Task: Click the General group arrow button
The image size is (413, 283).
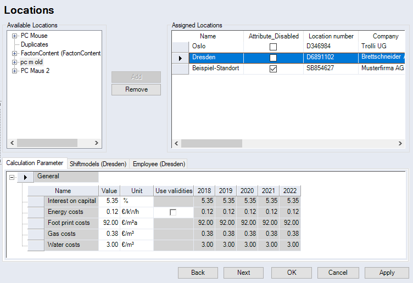Action: (x=25, y=177)
